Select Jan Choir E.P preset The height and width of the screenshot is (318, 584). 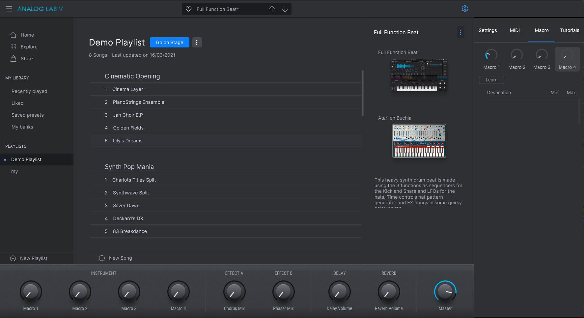(226, 115)
